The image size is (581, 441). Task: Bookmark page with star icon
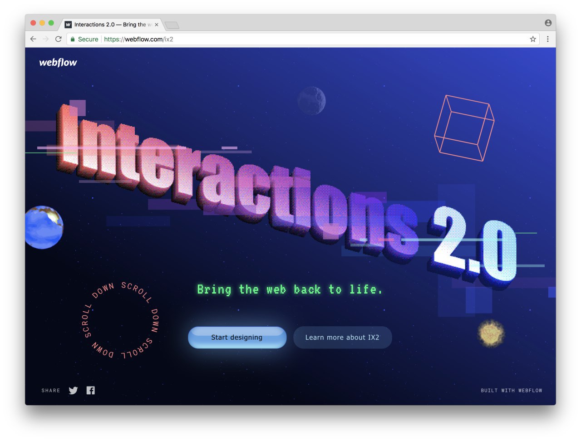click(533, 39)
